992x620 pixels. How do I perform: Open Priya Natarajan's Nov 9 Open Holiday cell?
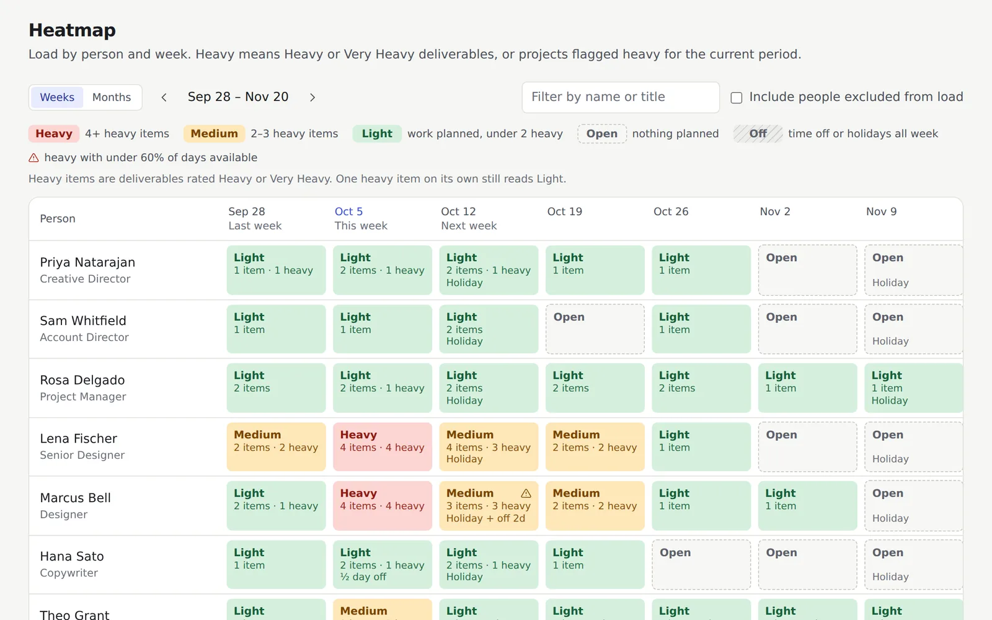pyautogui.click(x=914, y=270)
